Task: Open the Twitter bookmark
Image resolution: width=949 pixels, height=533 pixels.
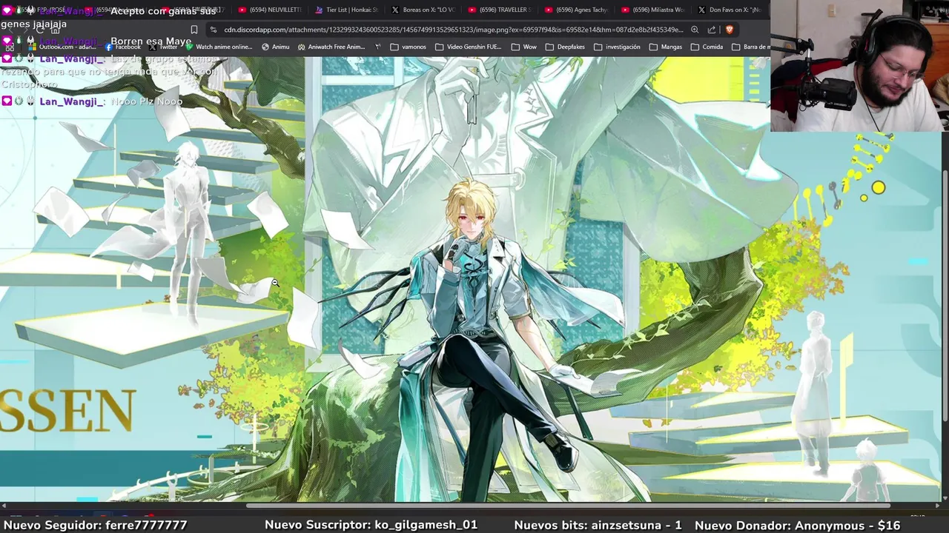Action: click(x=163, y=47)
